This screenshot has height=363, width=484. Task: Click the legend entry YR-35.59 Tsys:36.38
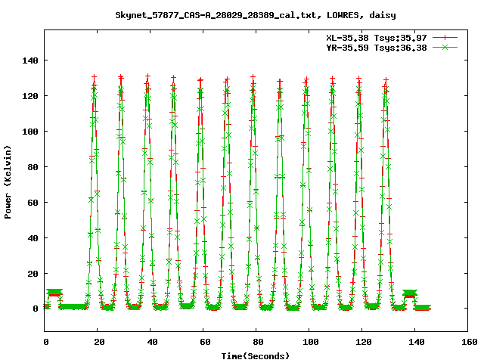click(377, 48)
